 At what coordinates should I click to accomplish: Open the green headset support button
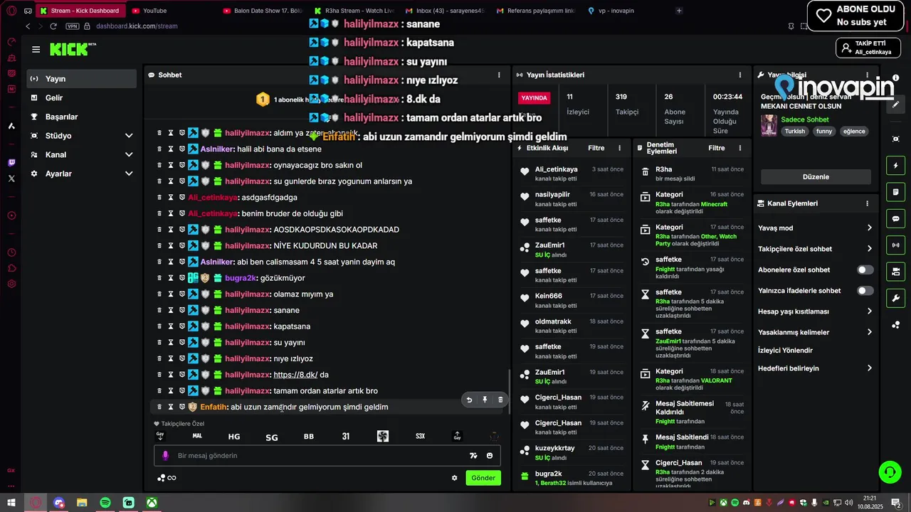click(x=889, y=471)
